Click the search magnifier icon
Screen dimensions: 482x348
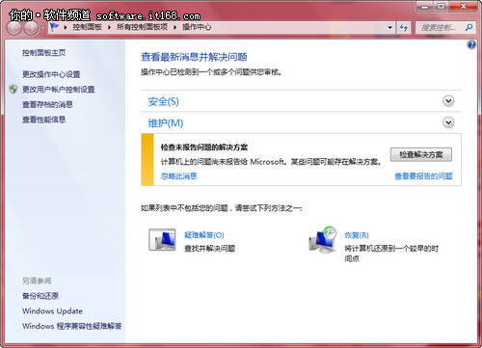click(469, 28)
